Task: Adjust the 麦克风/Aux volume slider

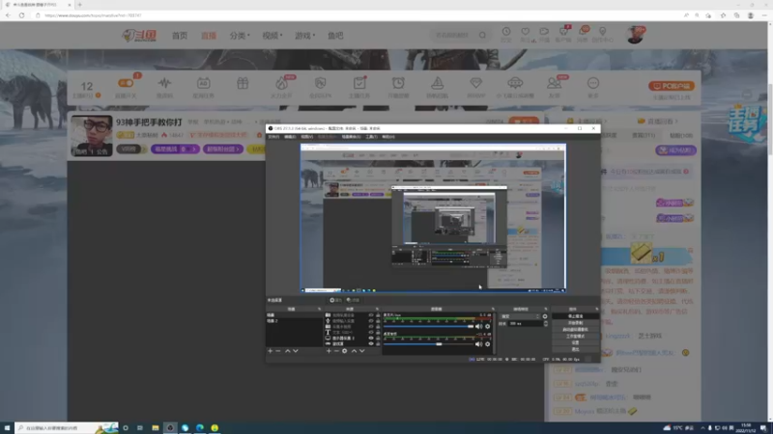Action: coord(428,326)
